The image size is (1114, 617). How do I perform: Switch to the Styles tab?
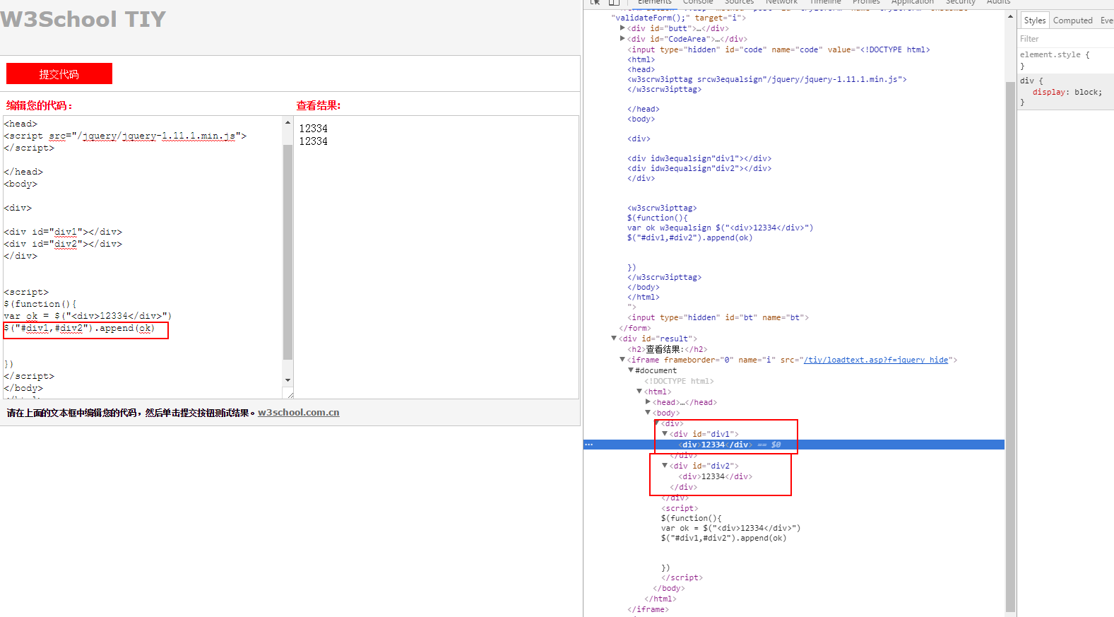point(1034,20)
